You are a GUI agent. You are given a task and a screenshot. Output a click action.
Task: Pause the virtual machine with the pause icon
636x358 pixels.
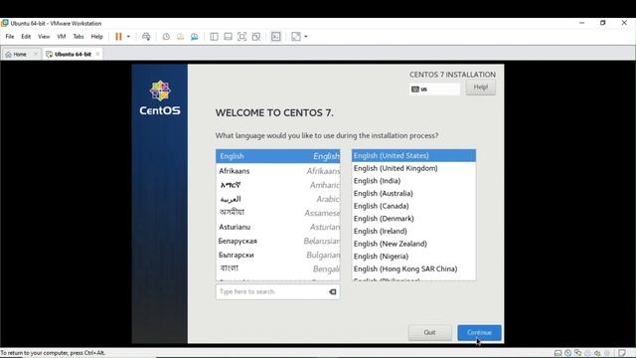(x=118, y=37)
